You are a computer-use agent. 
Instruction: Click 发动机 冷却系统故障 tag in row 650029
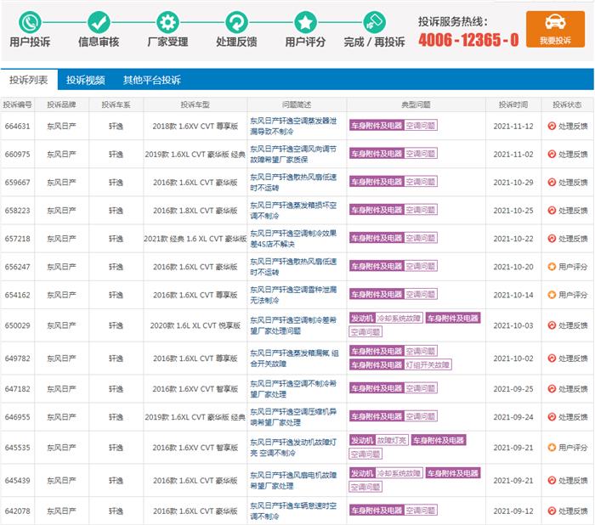[x=386, y=318]
